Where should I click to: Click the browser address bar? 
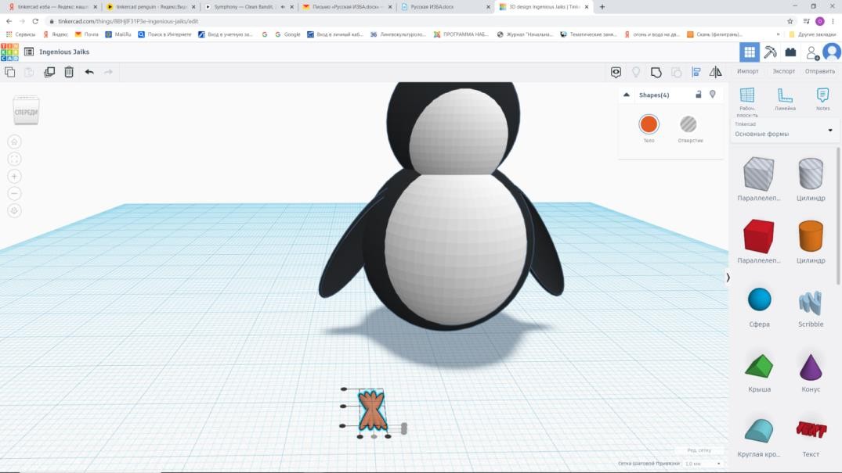tap(414, 21)
